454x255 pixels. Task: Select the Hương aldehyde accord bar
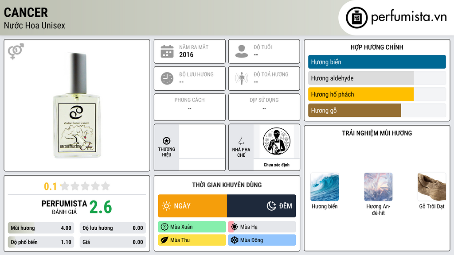point(377,78)
